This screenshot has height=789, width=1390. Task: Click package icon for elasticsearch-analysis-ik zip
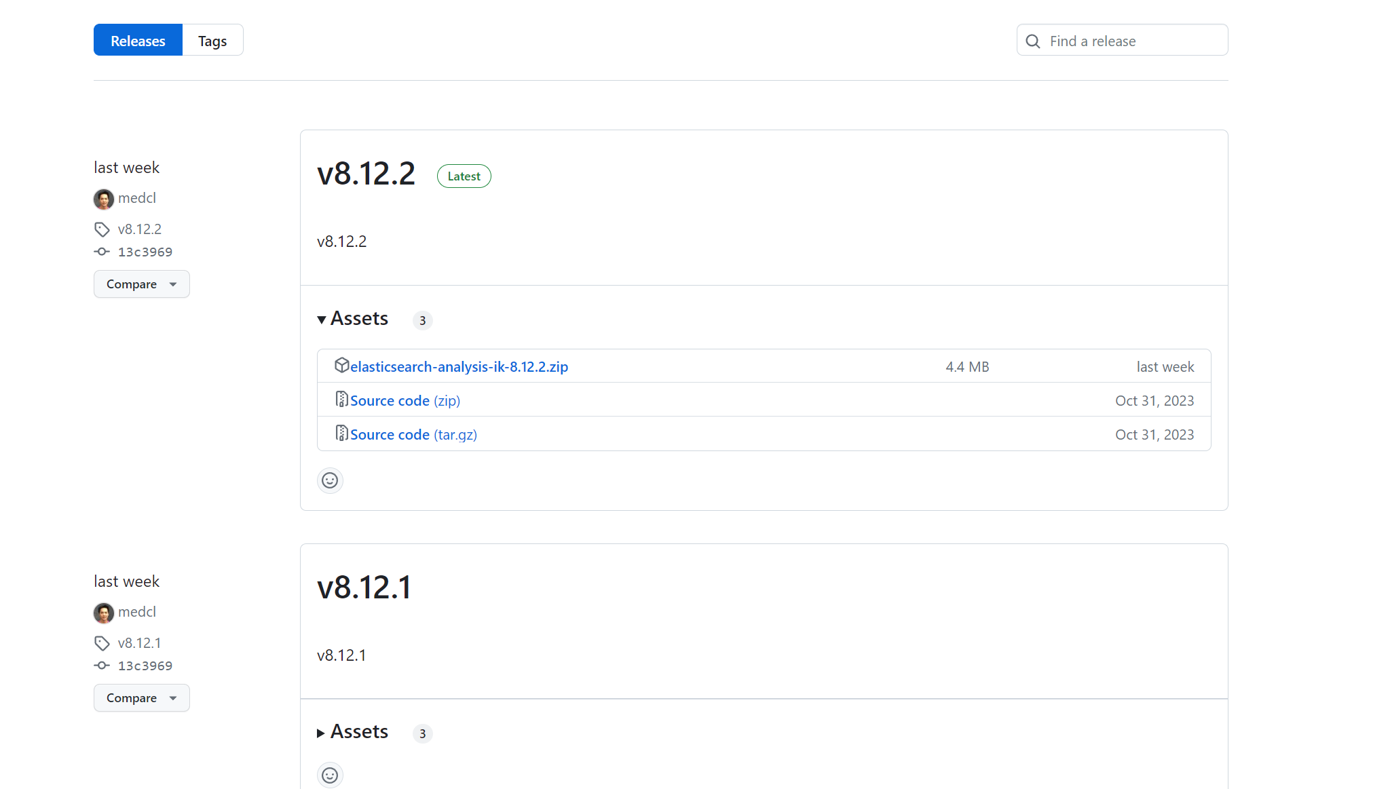coord(341,366)
